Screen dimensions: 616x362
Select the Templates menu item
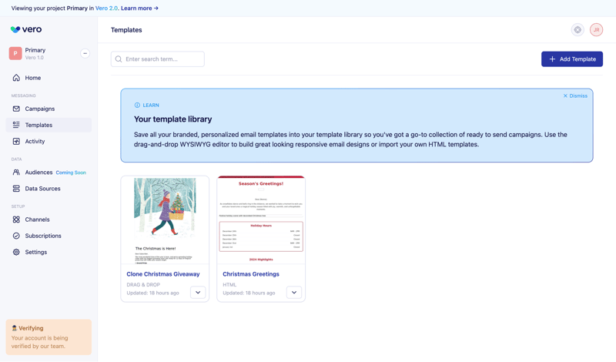[38, 125]
